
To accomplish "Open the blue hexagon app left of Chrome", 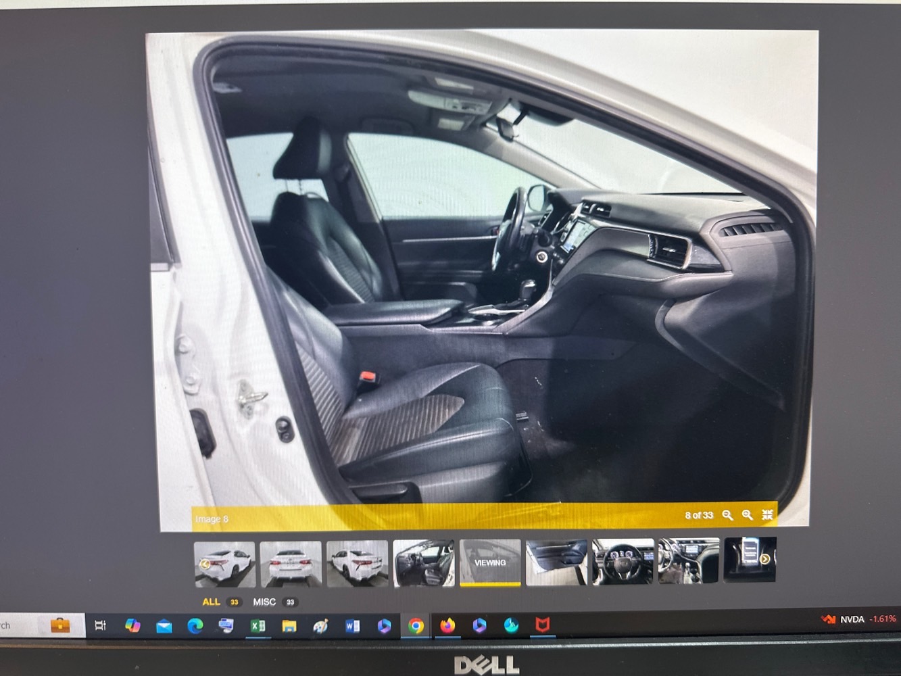I will (x=384, y=627).
